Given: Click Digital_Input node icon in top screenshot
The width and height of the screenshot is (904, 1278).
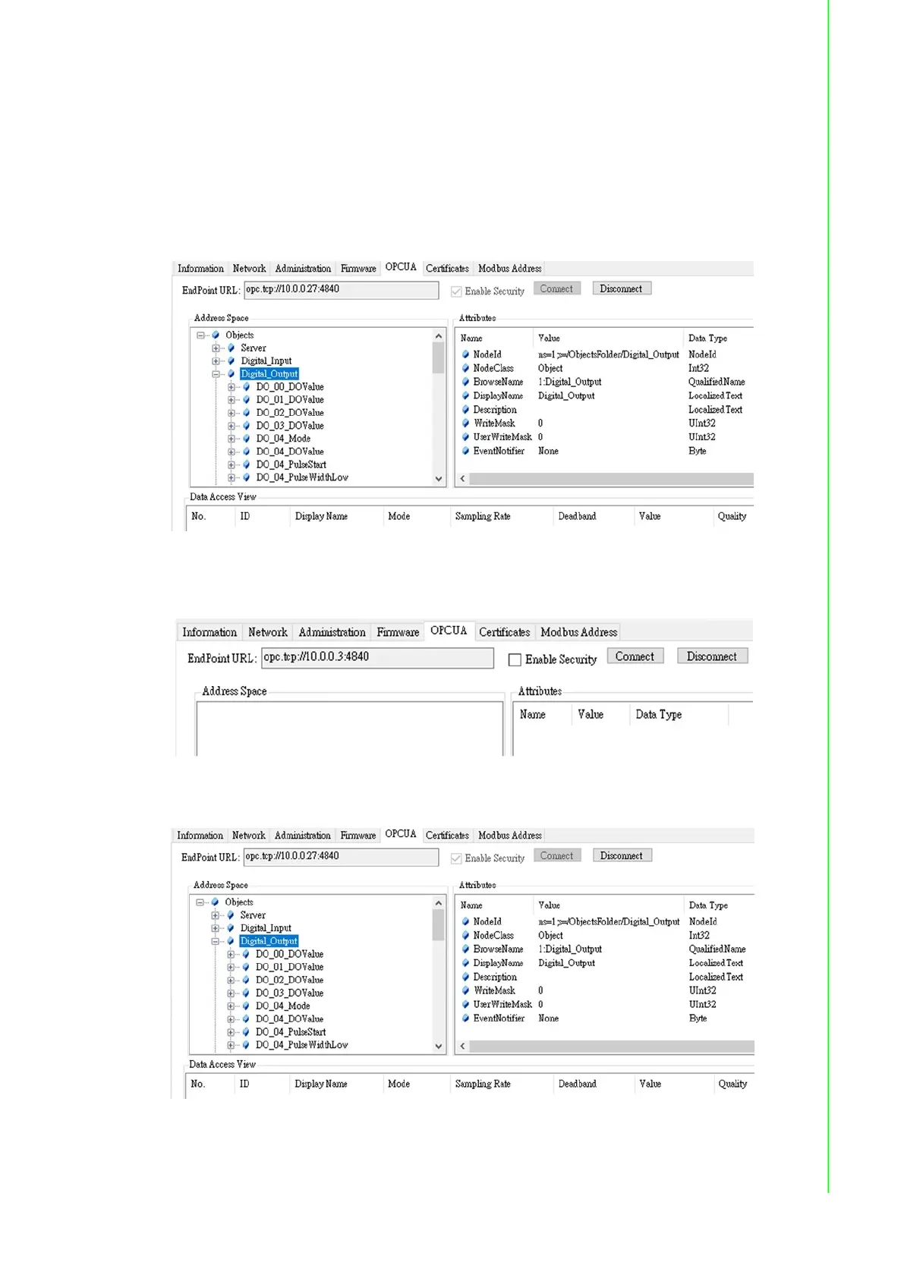Looking at the screenshot, I should (x=231, y=360).
